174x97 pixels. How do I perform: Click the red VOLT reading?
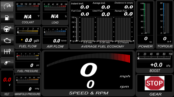(x=7, y=80)
